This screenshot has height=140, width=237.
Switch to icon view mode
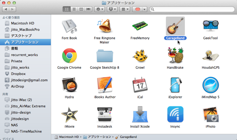(66, 9)
